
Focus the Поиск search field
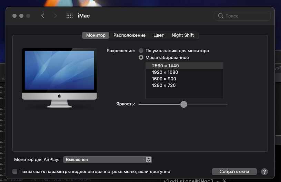tap(243, 16)
